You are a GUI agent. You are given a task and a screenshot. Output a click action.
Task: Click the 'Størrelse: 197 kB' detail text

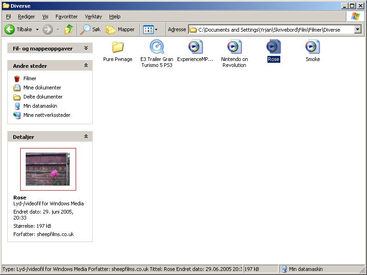(32, 226)
